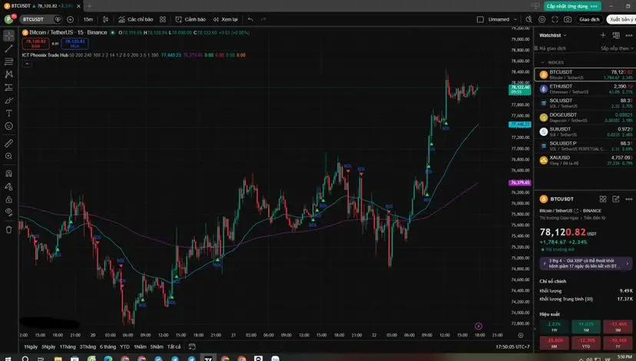Open the details panel grid icon beside BTCUSDT
This screenshot has height=361, width=636.
tap(603, 199)
